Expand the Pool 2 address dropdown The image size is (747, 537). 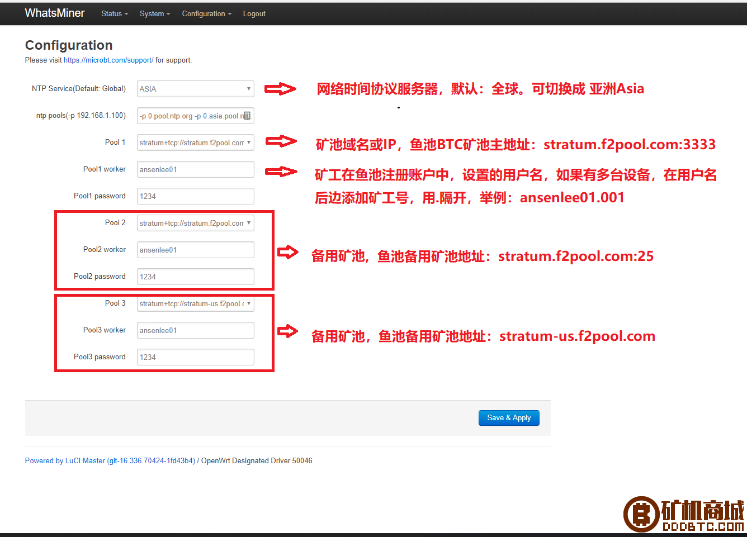pyautogui.click(x=196, y=223)
